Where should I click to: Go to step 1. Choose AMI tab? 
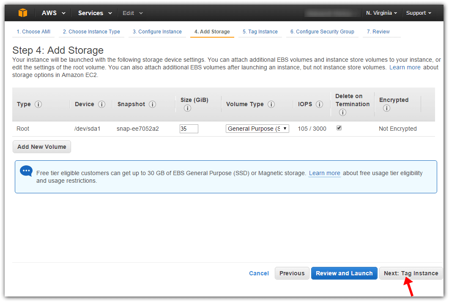(x=33, y=32)
